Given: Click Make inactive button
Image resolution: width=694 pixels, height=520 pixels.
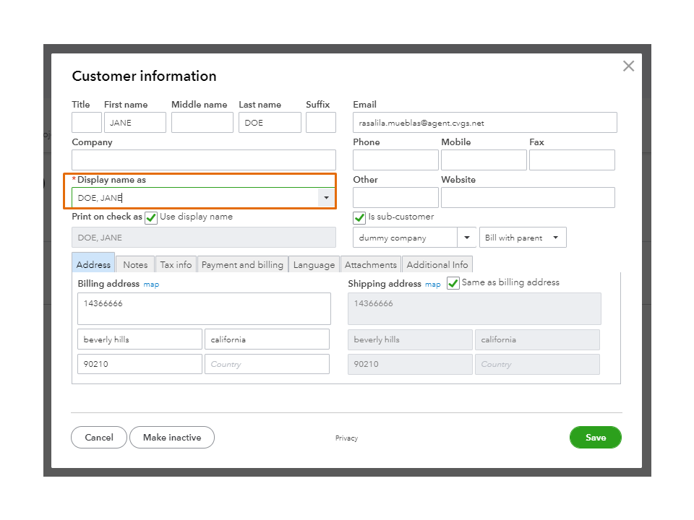Looking at the screenshot, I should [172, 438].
